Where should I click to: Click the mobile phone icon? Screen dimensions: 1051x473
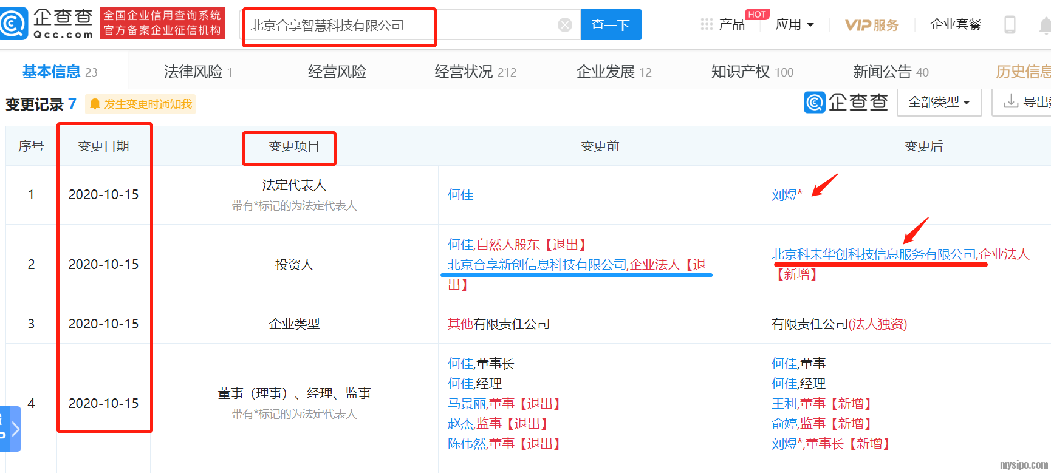pos(1010,25)
